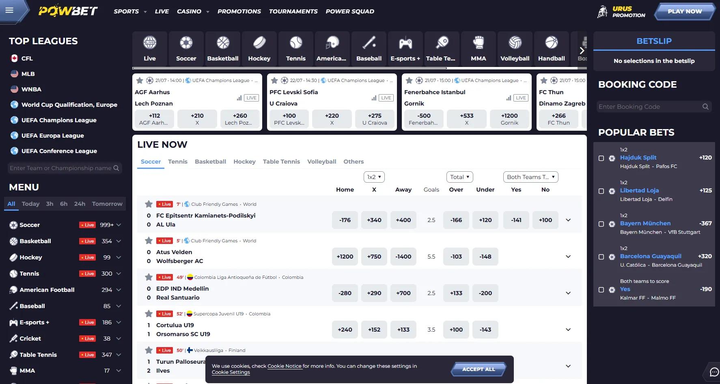Expand the Atus Velden match markets
This screenshot has width=720, height=384.
coord(568,257)
